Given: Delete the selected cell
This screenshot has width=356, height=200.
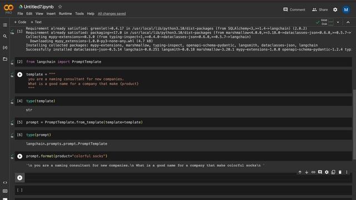Looking at the screenshot, I should [x=340, y=172].
